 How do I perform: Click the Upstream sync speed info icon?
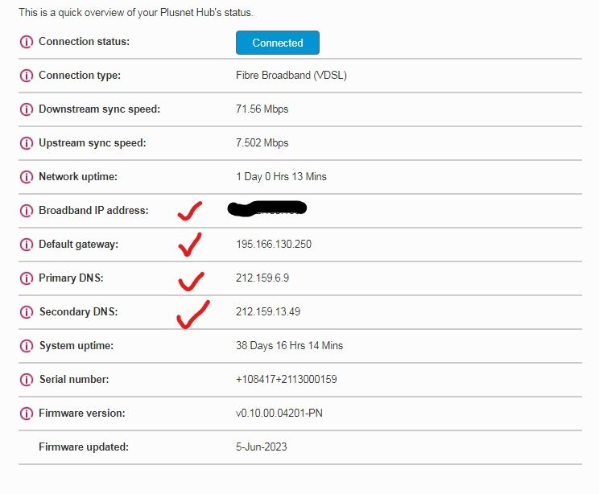[x=26, y=143]
